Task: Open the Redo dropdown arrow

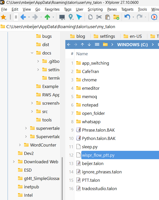Action: tap(145, 17)
